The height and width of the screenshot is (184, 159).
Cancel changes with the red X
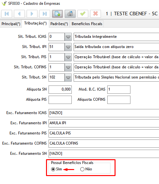[x=96, y=14]
